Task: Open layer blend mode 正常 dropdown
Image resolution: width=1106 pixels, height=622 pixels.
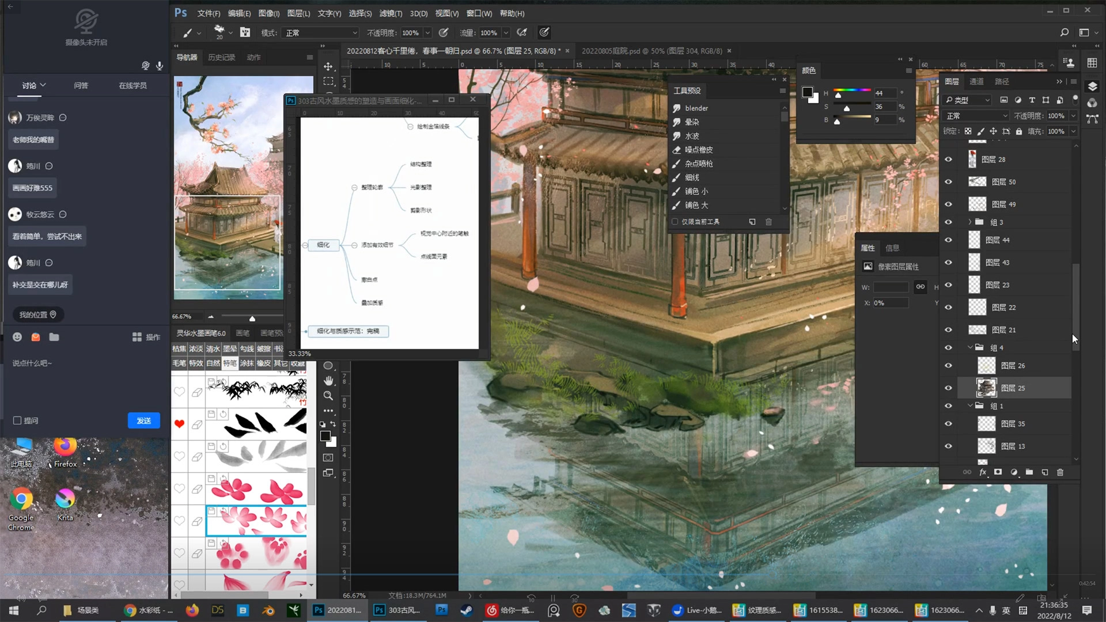Action: pos(976,116)
